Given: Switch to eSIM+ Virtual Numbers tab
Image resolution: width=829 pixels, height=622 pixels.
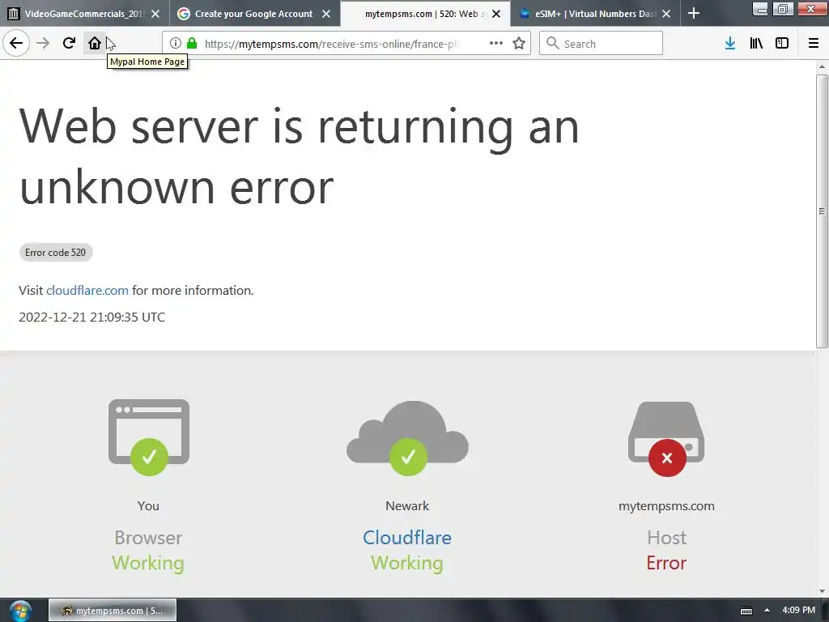Looking at the screenshot, I should pyautogui.click(x=595, y=14).
